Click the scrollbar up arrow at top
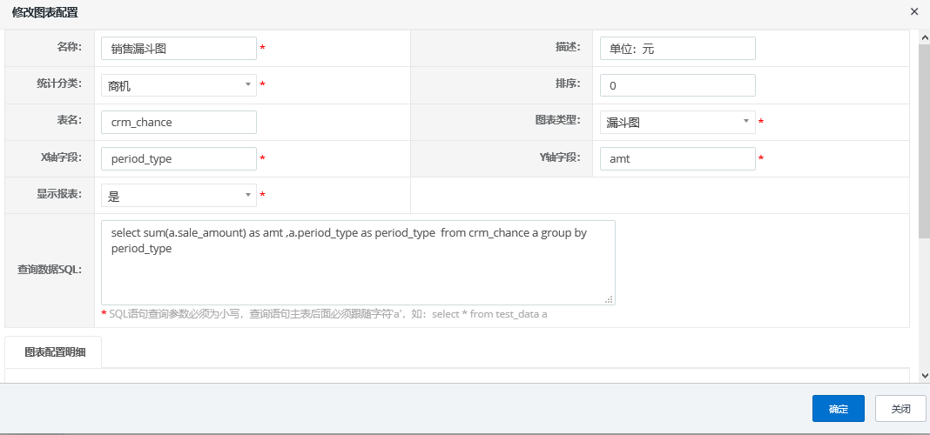The image size is (930, 435). [924, 37]
